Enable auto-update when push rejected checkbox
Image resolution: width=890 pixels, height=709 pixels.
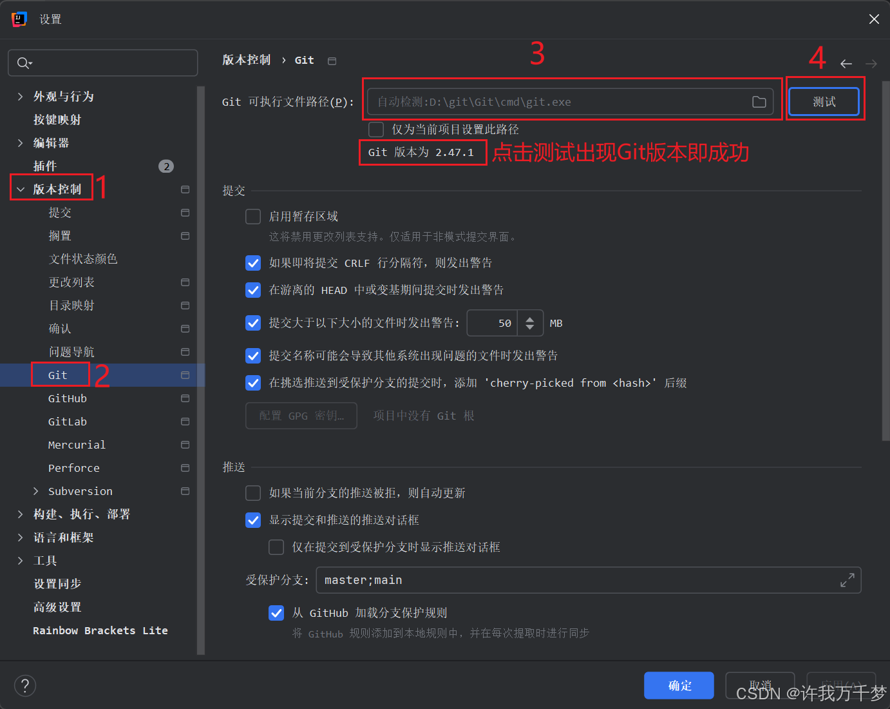tap(253, 493)
